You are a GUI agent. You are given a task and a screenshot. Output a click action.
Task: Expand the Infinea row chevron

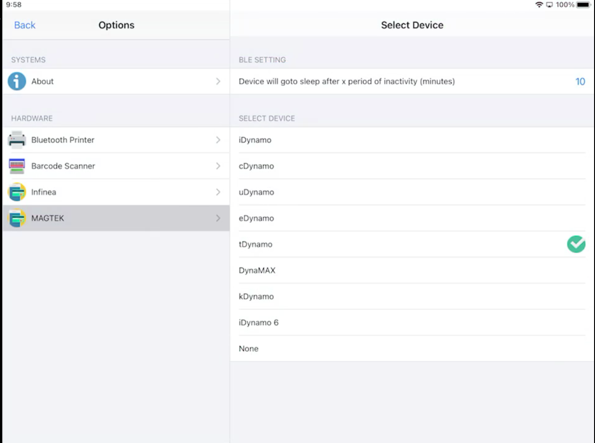pyautogui.click(x=218, y=192)
